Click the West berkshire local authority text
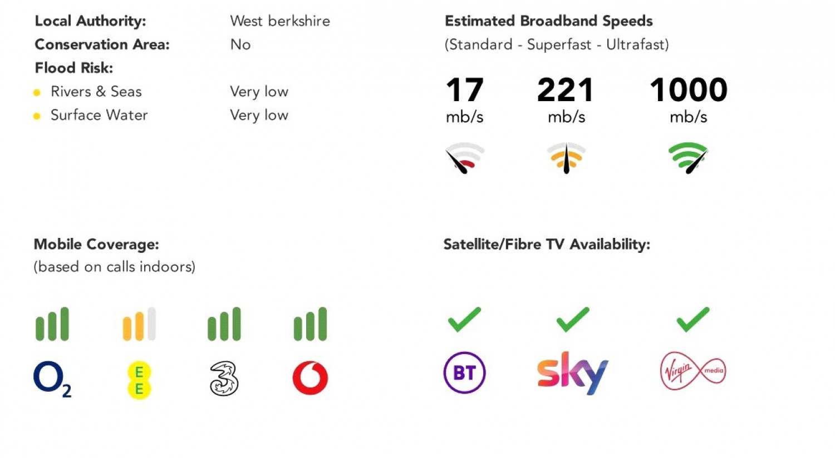Screen dimensions: 835x458 280,21
